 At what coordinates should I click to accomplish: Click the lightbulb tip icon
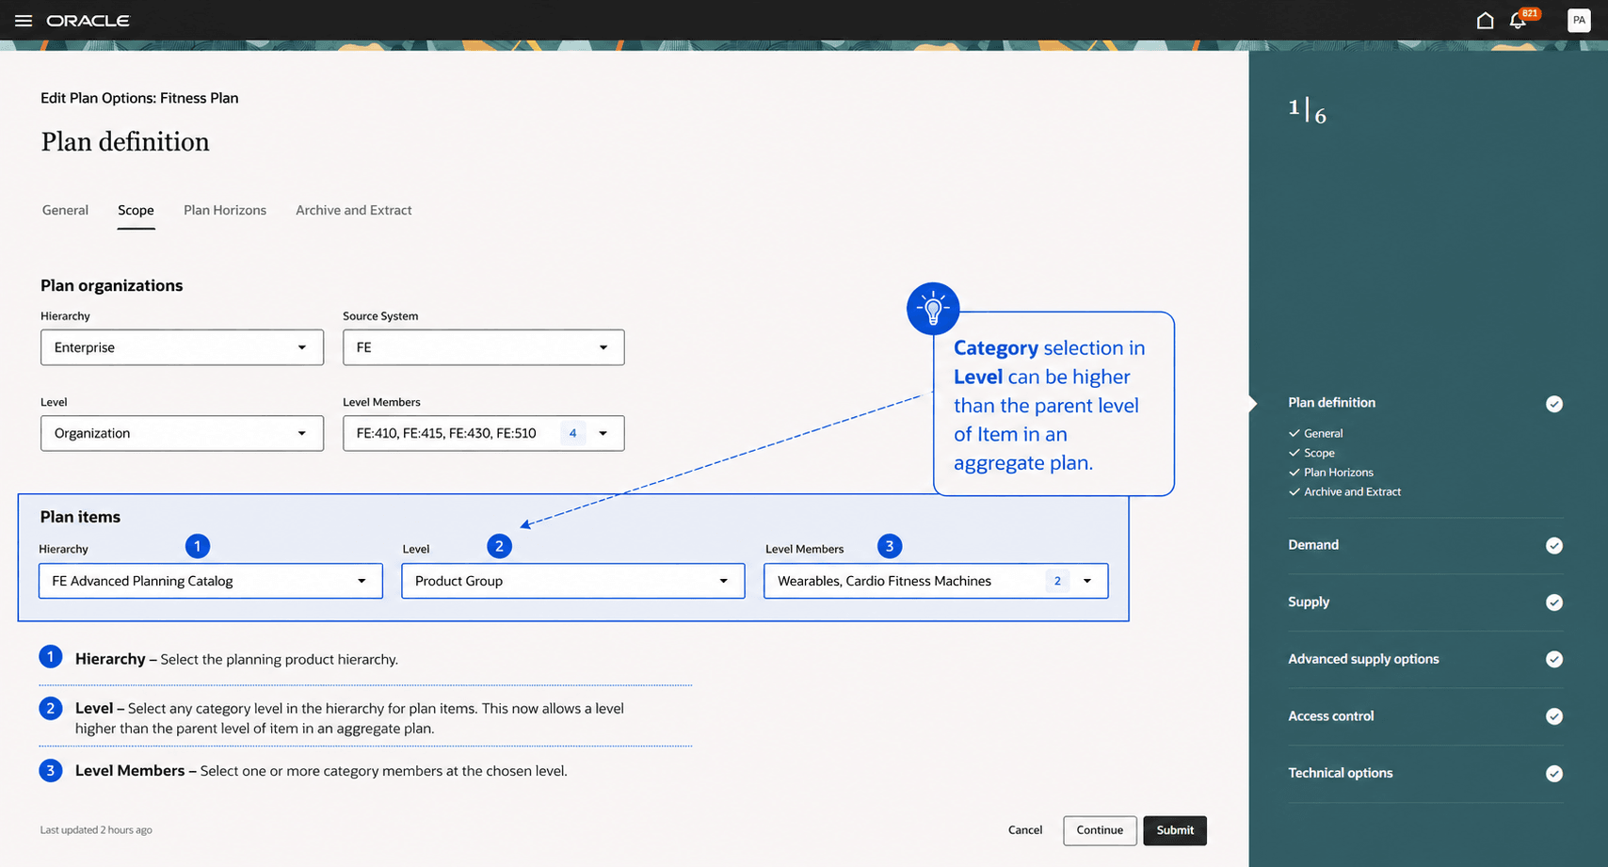[x=933, y=308]
